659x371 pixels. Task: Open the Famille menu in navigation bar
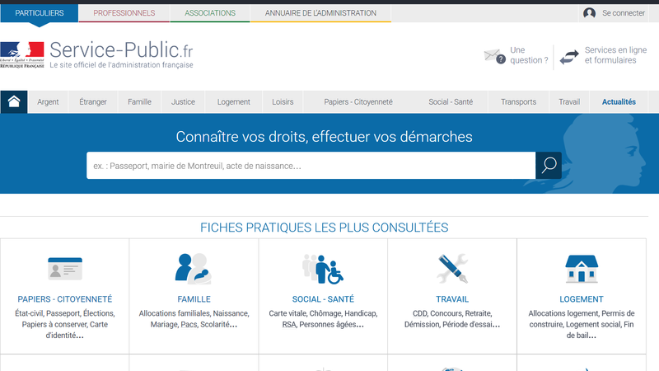tap(139, 101)
